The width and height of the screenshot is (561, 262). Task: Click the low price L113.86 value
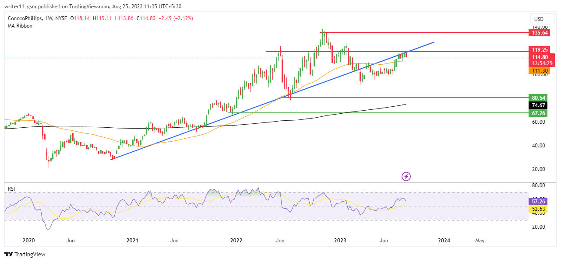tap(124, 18)
